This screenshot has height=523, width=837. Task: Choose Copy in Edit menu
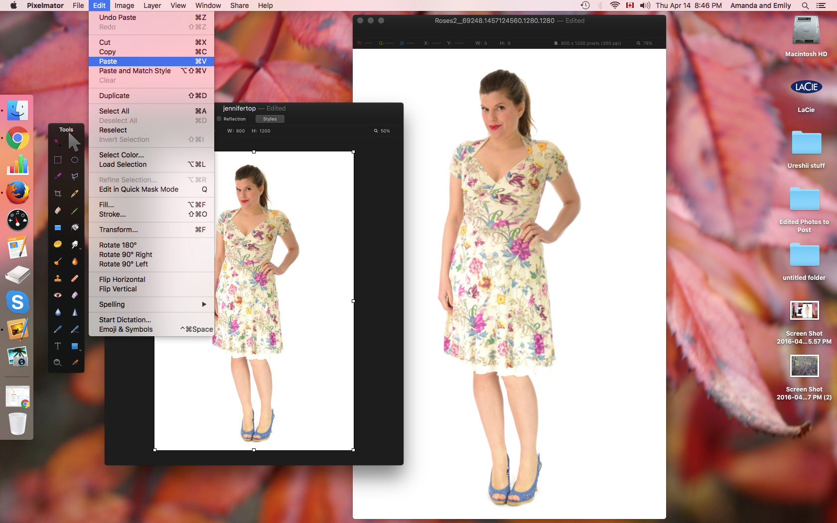pos(151,52)
